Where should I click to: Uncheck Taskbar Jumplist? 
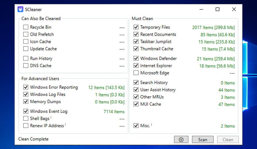pyautogui.click(x=136, y=42)
